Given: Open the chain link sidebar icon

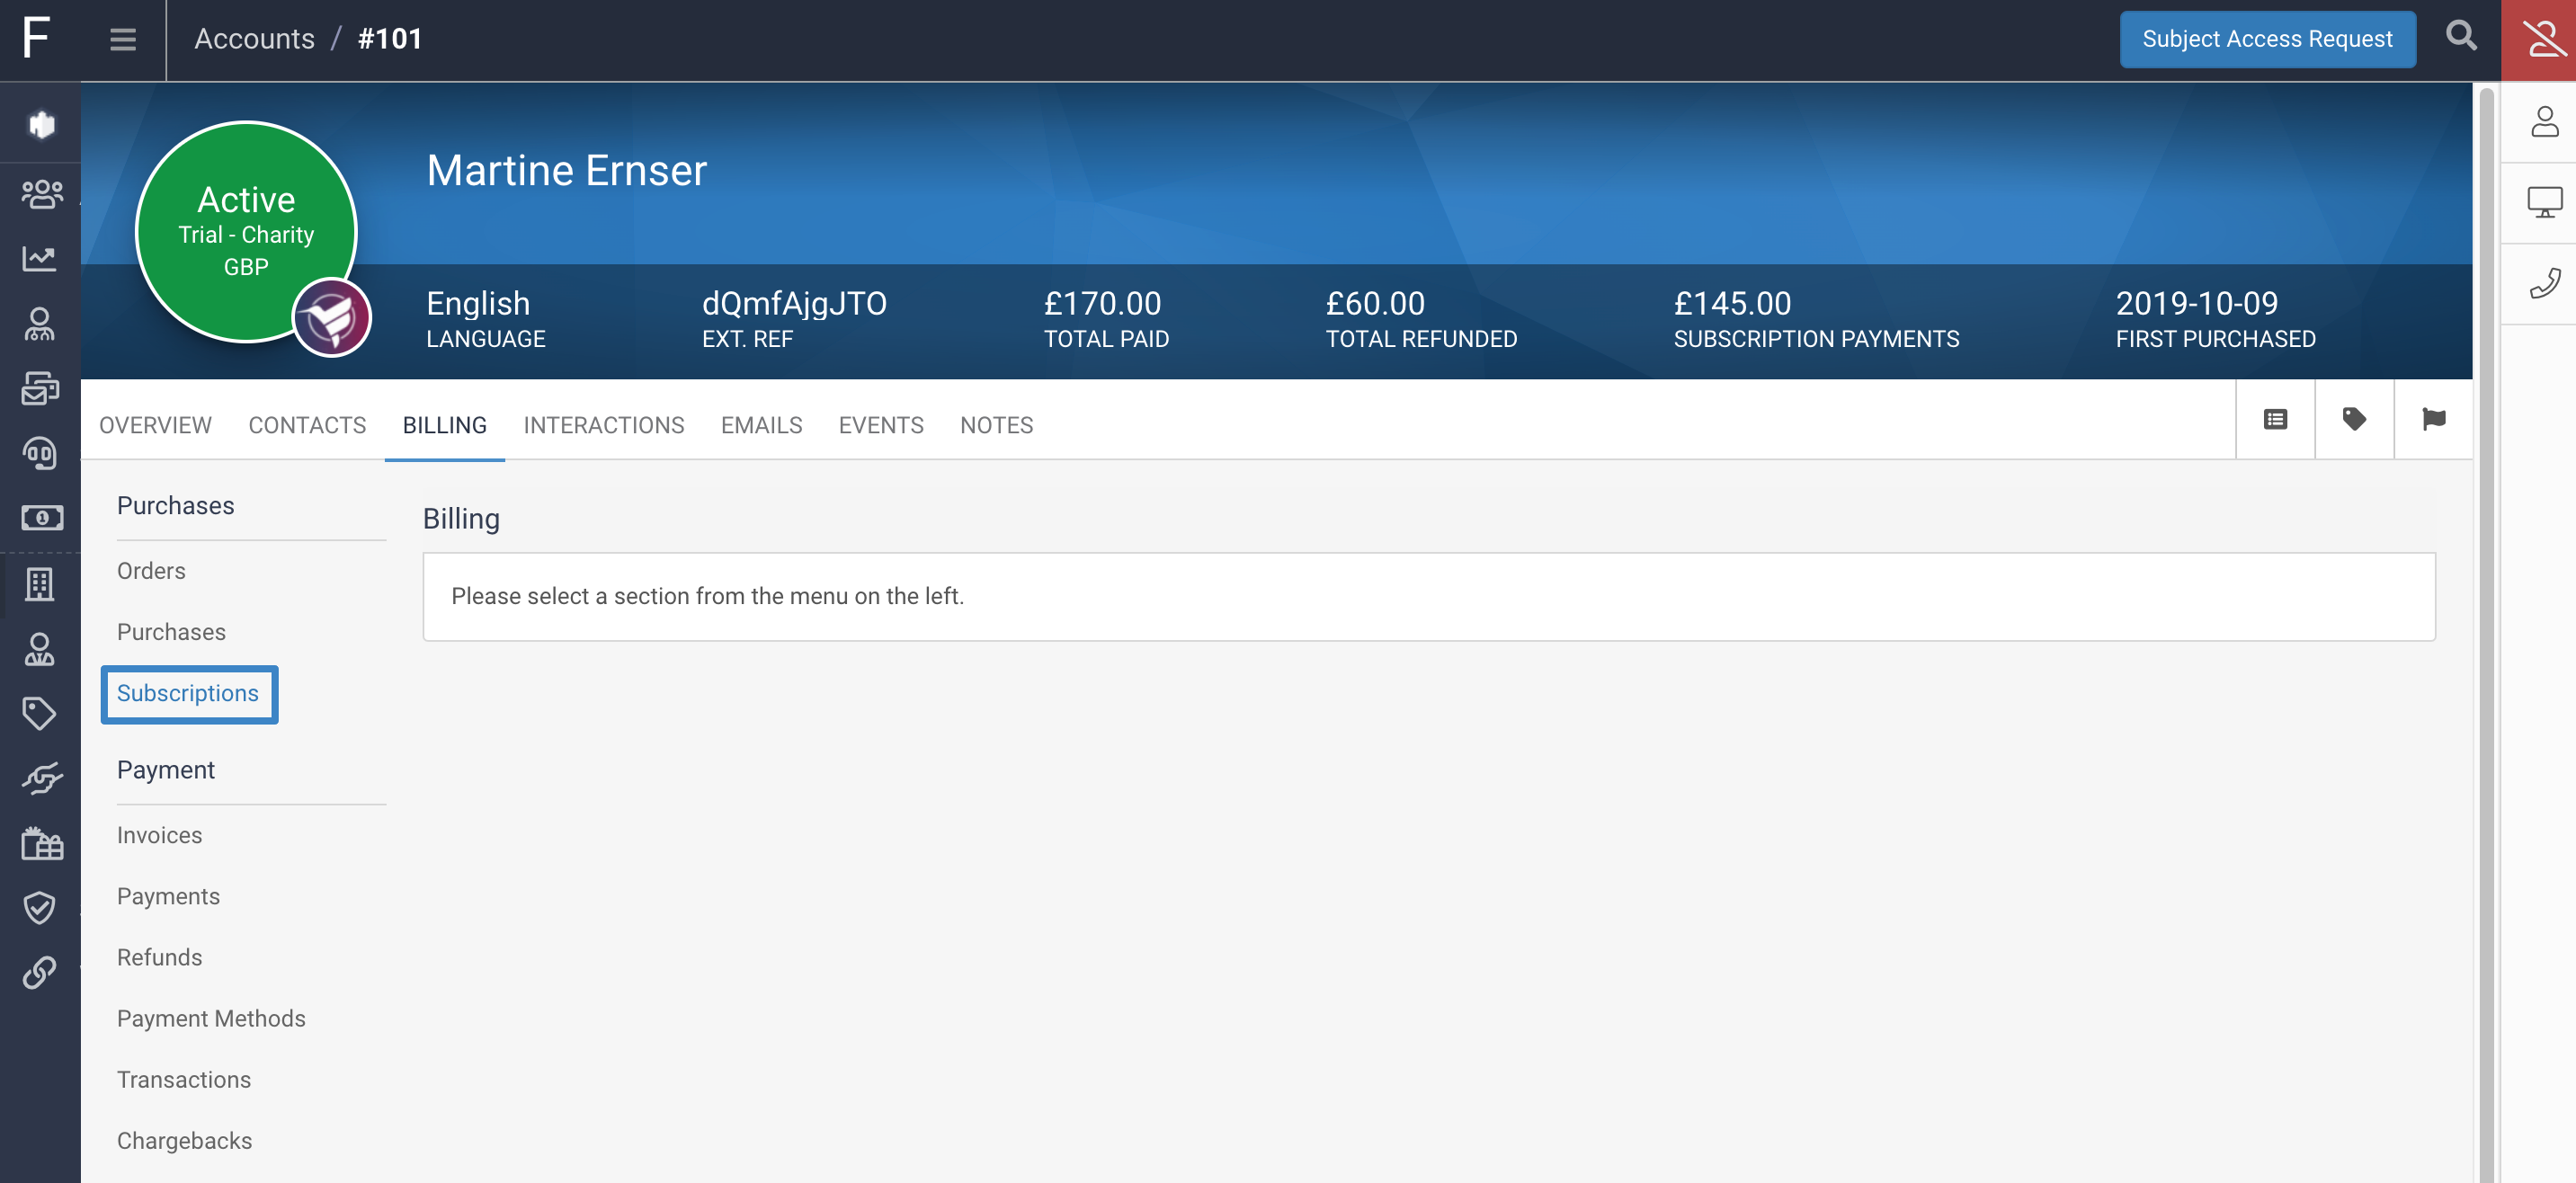Looking at the screenshot, I should [39, 972].
